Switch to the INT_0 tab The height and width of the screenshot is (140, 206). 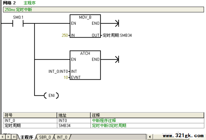pyautogui.click(x=62, y=137)
